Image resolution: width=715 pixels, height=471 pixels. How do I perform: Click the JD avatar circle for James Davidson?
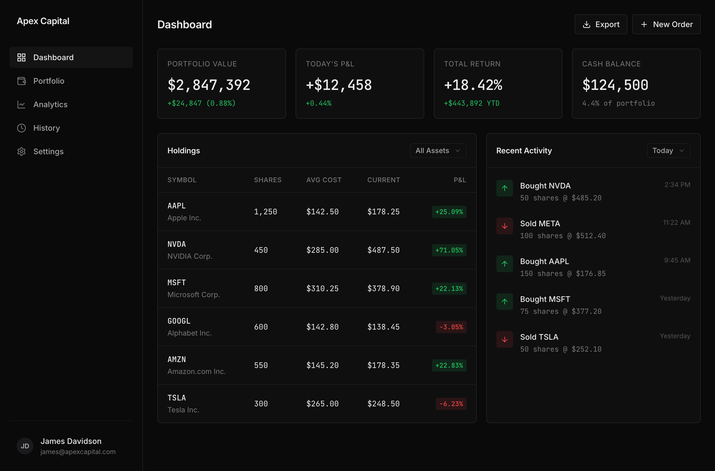point(25,446)
